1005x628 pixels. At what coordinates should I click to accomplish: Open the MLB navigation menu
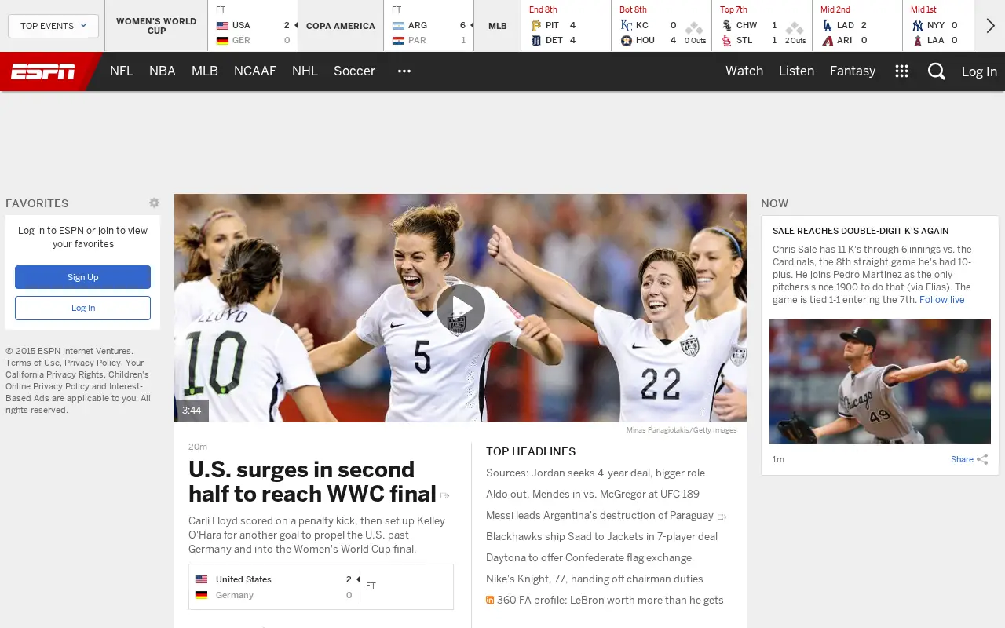(x=205, y=71)
